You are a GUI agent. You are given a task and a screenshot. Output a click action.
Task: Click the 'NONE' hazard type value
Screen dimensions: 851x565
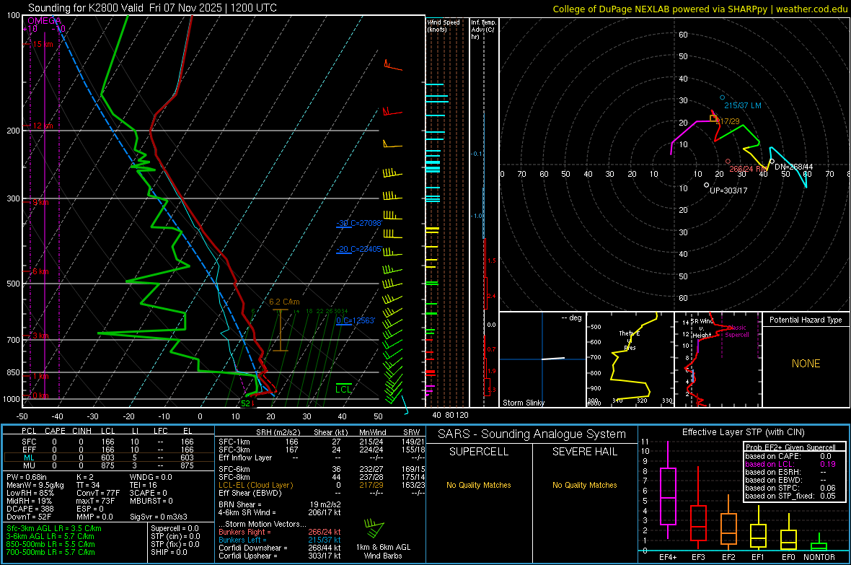[806, 364]
